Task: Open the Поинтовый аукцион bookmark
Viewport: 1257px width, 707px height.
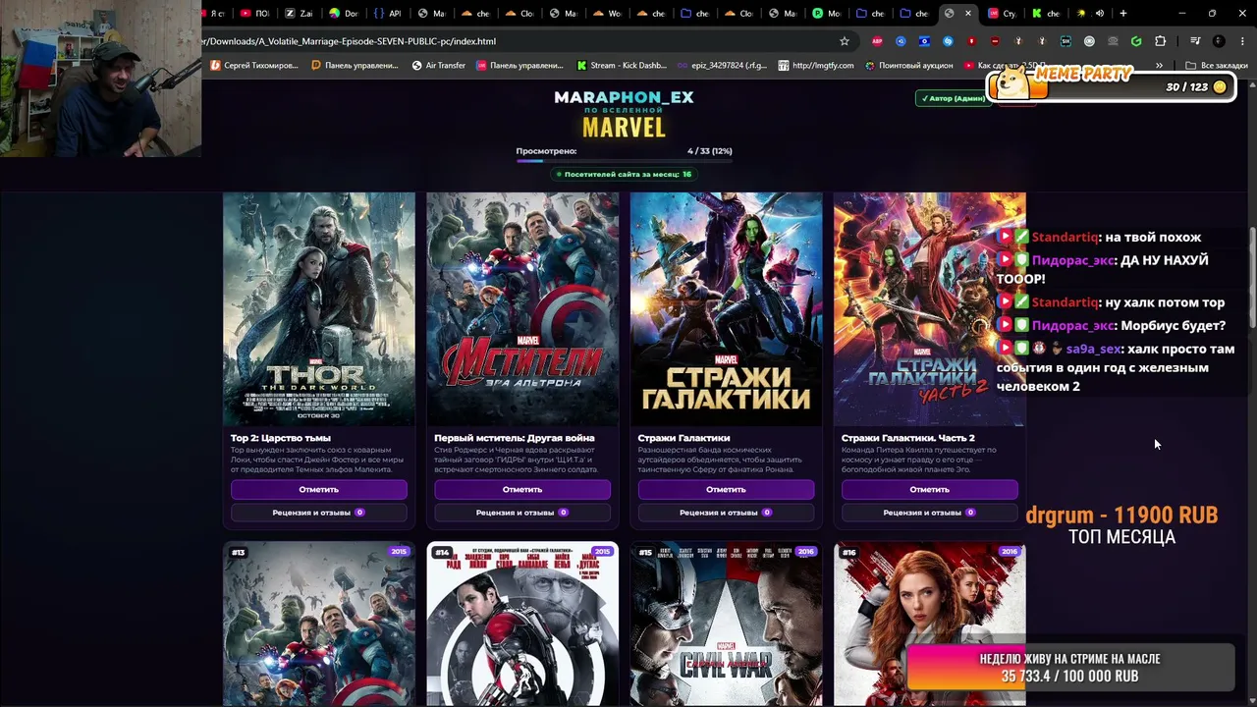Action: point(908,66)
